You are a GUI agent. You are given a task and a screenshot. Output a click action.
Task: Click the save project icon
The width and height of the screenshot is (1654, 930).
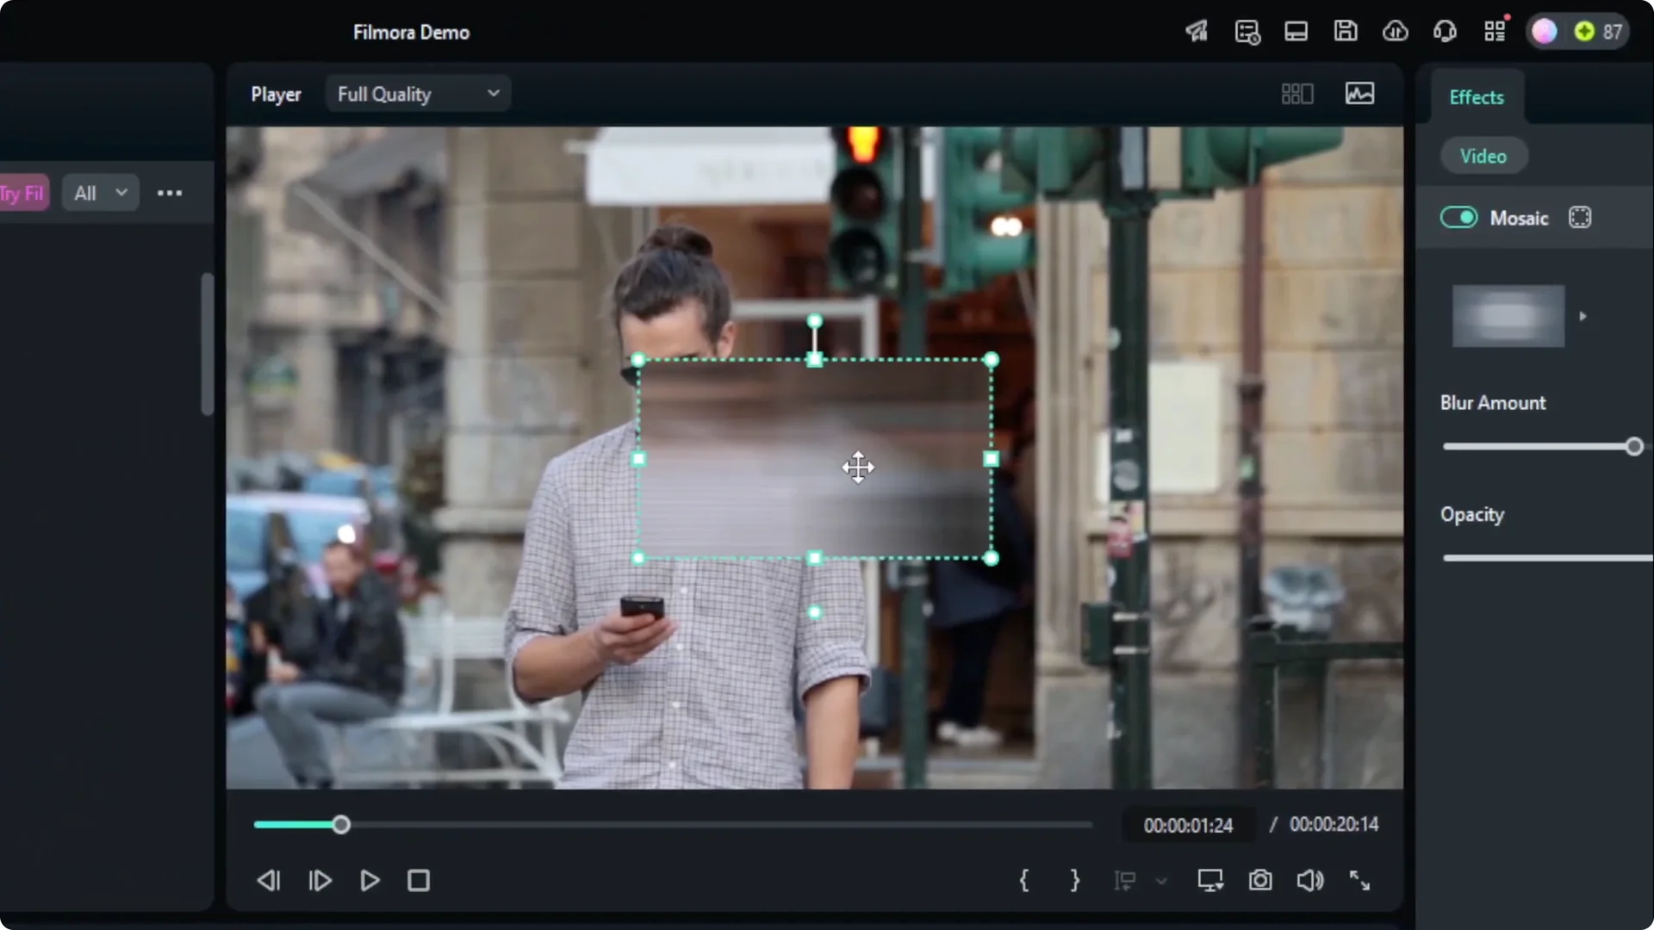[x=1346, y=31]
